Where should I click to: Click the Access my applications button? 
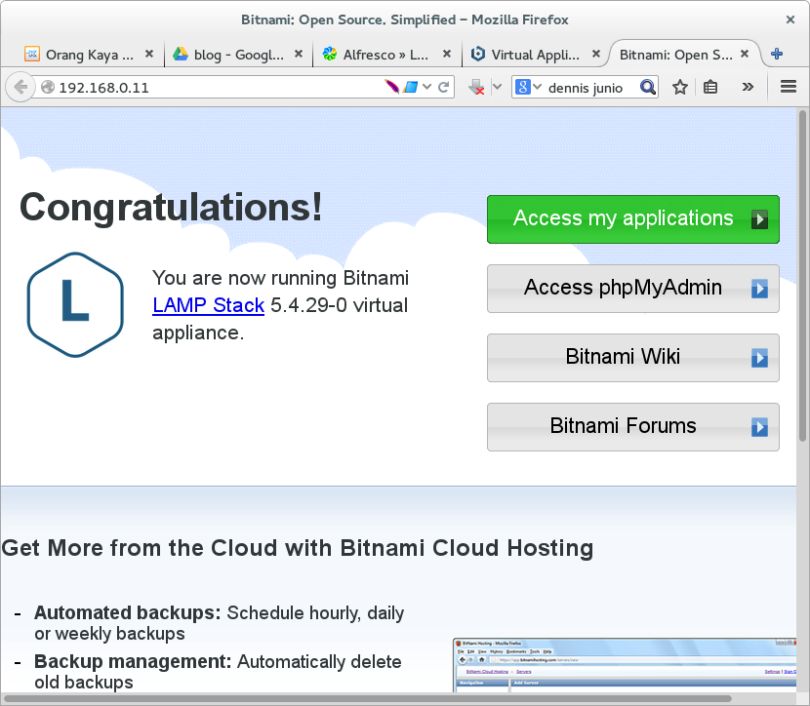coord(632,219)
